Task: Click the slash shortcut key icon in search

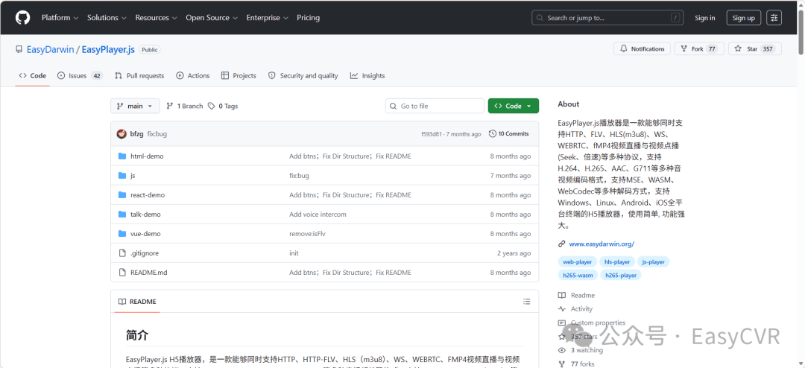Action: (675, 17)
